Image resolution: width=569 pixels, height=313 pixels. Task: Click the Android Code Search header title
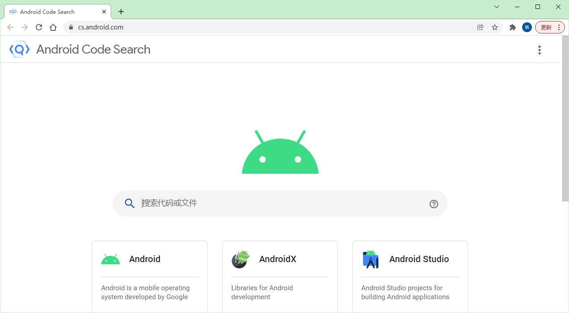coord(93,49)
